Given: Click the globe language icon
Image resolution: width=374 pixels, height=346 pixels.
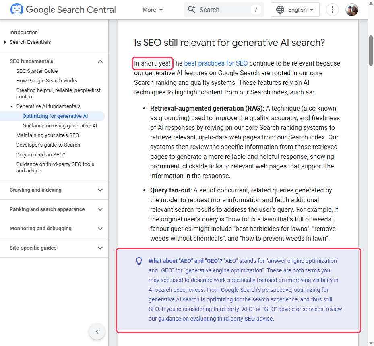Looking at the screenshot, I should pos(280,10).
